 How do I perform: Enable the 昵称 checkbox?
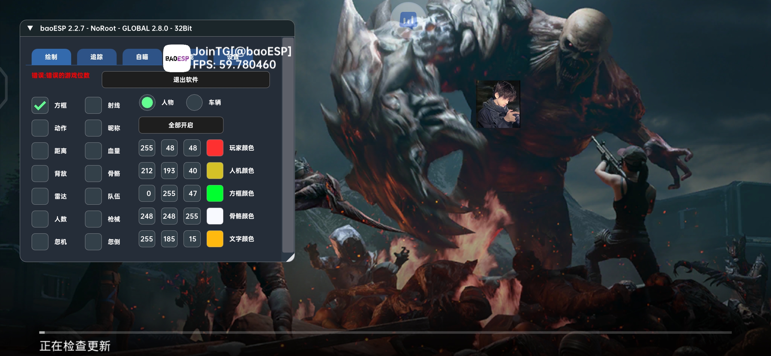pyautogui.click(x=93, y=128)
